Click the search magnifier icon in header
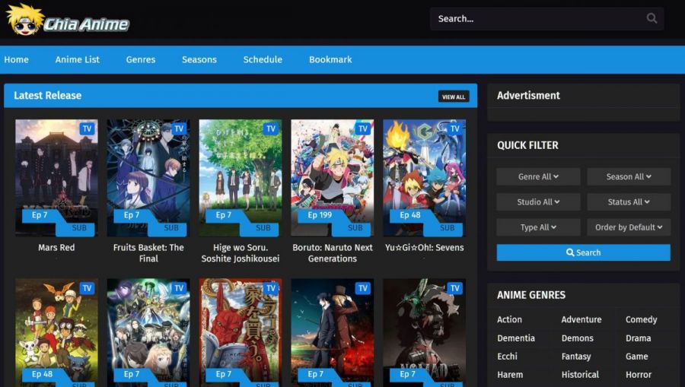Screen dimensions: 685x387 [652, 18]
